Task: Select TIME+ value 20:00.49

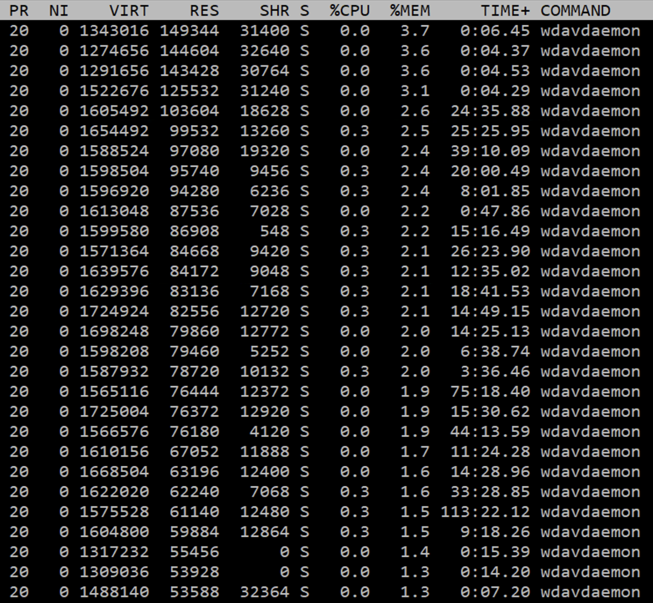Action: [x=490, y=171]
